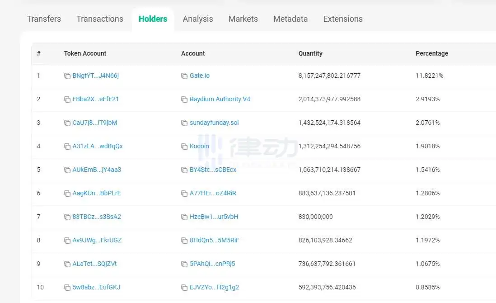Copy token account ALaTet...SQjZVt icon
Screen dimensions: 496x303
click(x=67, y=264)
